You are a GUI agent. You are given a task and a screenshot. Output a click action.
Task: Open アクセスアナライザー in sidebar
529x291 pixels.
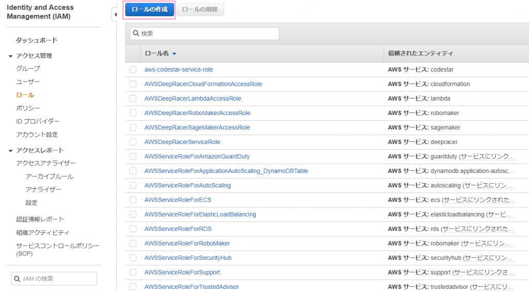(46, 163)
